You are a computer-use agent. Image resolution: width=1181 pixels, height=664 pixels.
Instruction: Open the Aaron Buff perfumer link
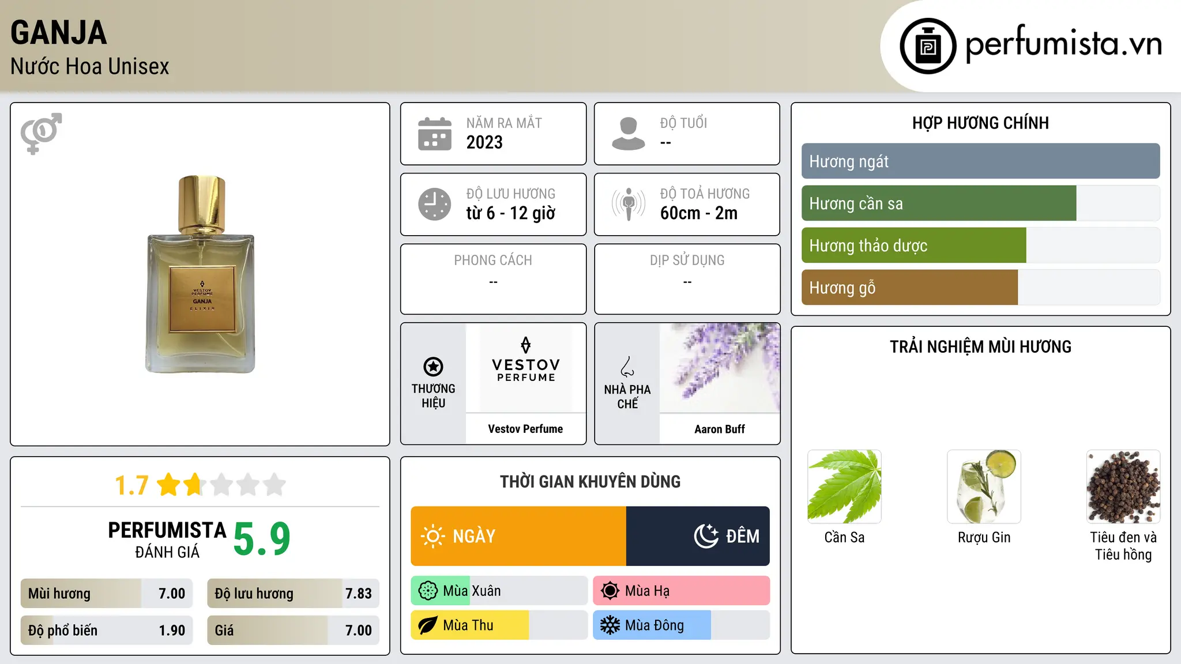720,429
